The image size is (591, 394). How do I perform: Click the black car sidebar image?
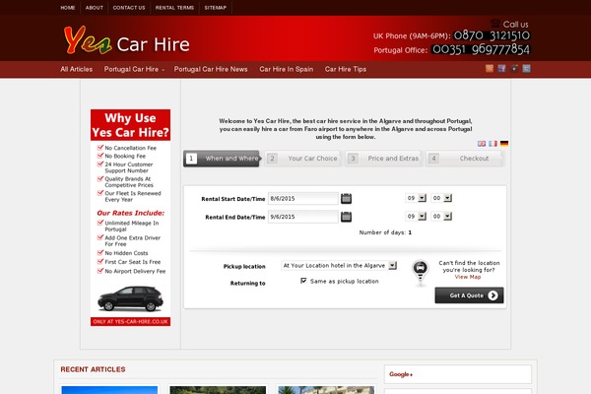pos(130,298)
